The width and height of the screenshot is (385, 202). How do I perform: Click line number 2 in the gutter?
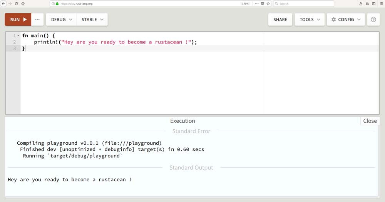point(15,42)
